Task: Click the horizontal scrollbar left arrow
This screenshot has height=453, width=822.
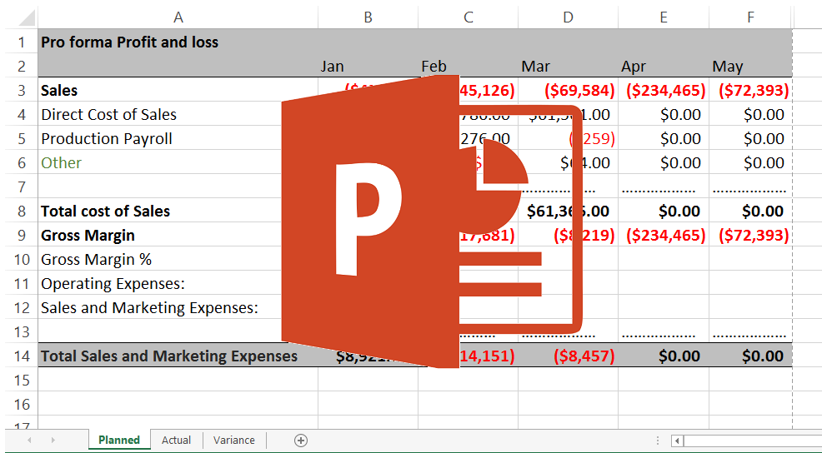Action: [678, 441]
